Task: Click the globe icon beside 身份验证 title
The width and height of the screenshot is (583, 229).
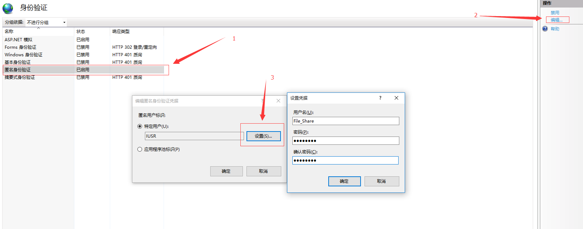Action: click(x=8, y=8)
